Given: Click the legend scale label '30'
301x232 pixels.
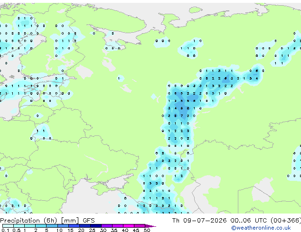Looking at the screenshot, I should click(x=103, y=230).
